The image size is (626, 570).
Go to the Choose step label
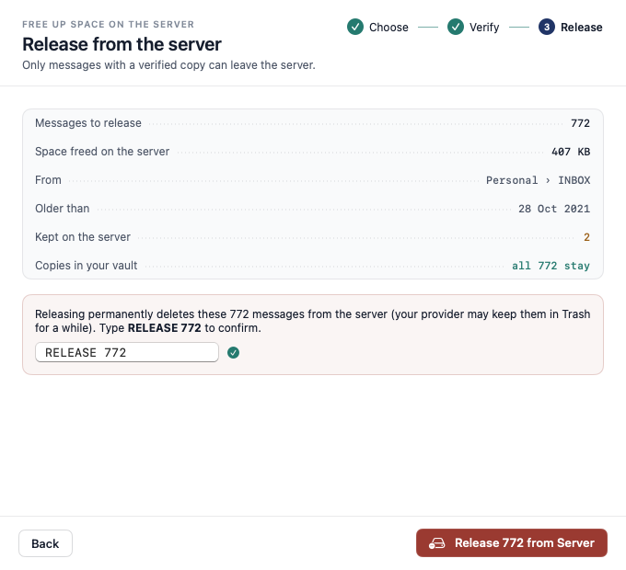pos(388,27)
